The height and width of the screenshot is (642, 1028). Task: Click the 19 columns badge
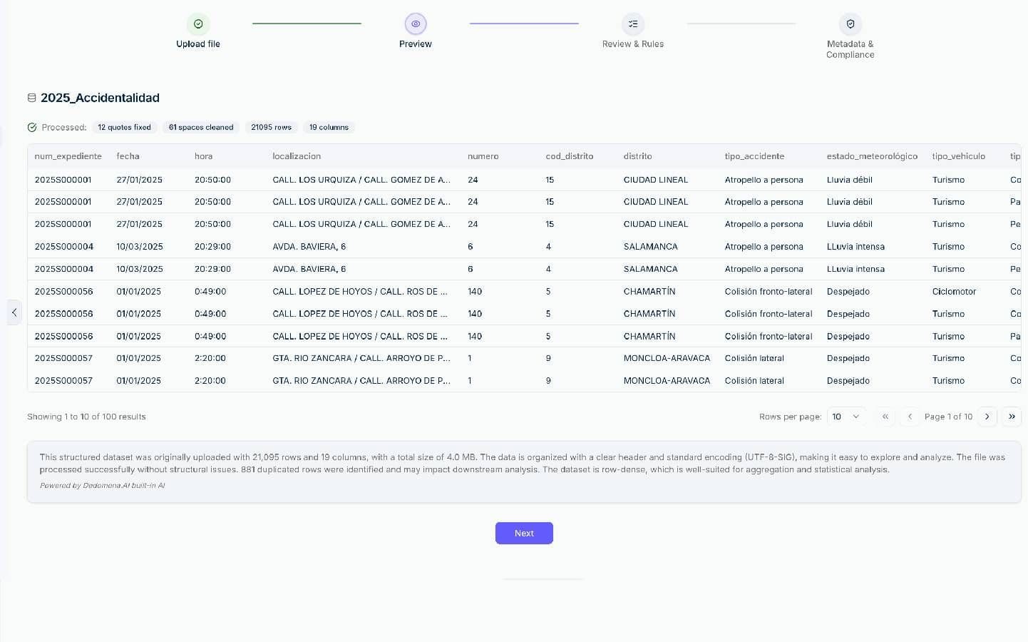pyautogui.click(x=329, y=128)
